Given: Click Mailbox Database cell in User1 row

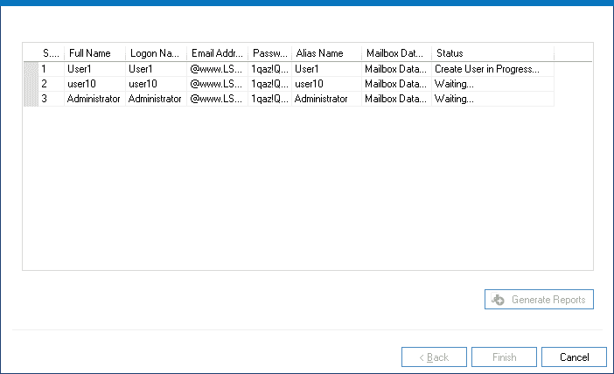Looking at the screenshot, I should pos(397,69).
